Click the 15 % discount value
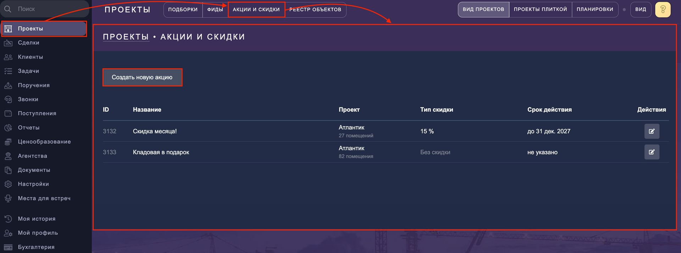The image size is (681, 253). click(x=427, y=131)
